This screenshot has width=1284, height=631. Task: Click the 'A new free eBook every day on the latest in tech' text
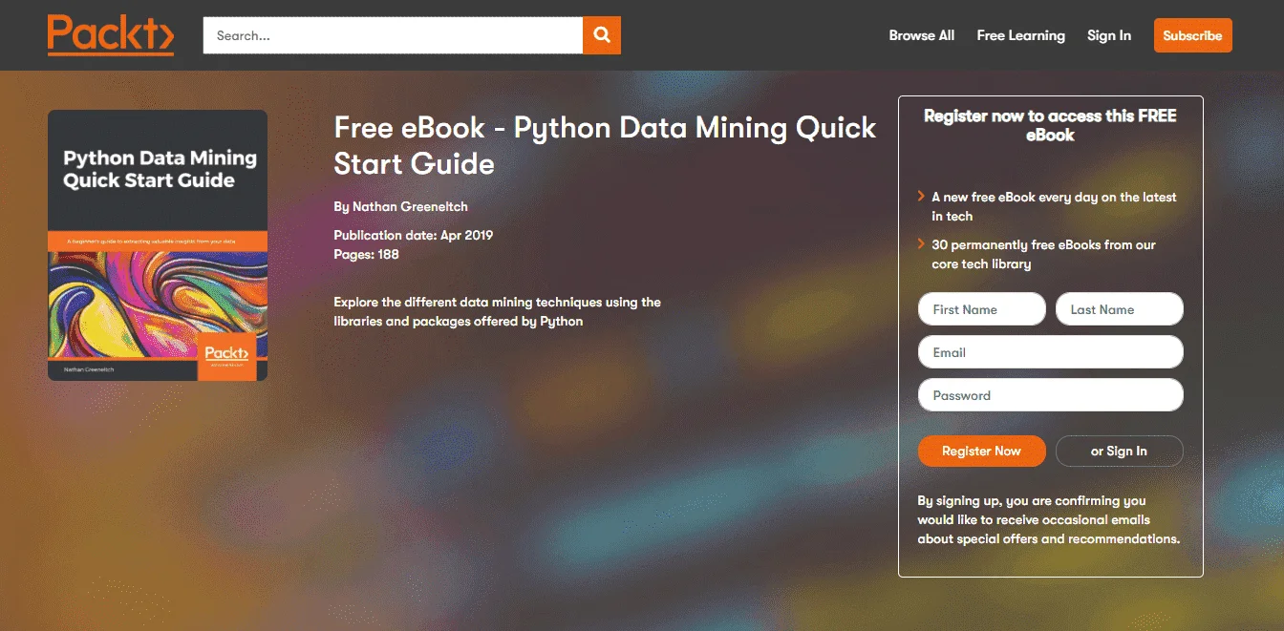point(1054,206)
